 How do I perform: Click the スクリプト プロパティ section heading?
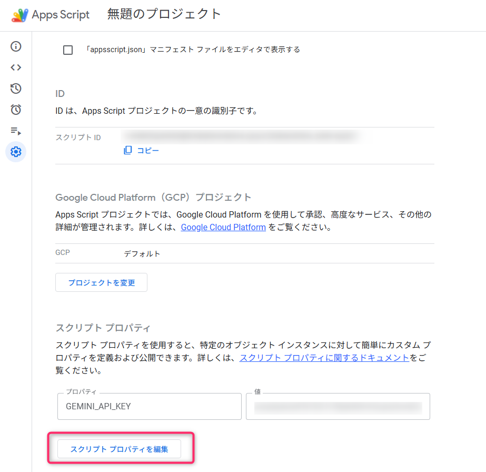click(103, 328)
